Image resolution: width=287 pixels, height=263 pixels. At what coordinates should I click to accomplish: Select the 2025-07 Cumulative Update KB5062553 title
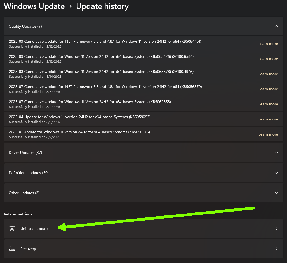coord(90,102)
